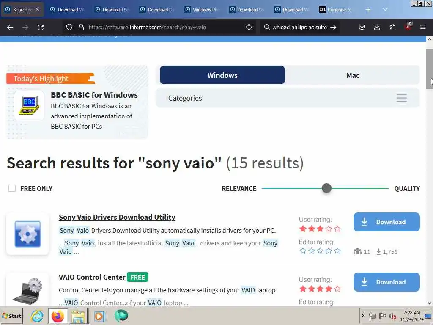
Task: Open a new browser tab
Action: point(368,10)
